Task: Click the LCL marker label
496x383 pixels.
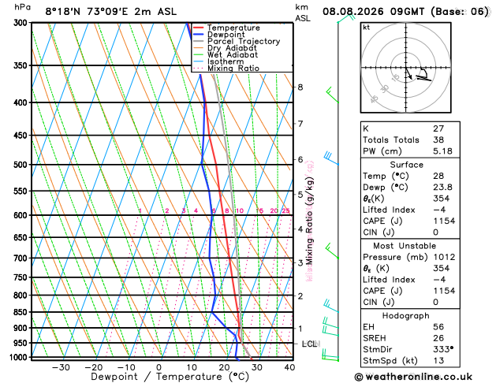Action: point(311,344)
